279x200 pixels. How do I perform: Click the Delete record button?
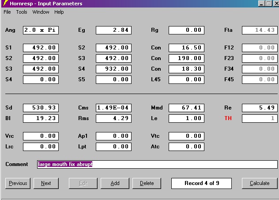(147, 183)
